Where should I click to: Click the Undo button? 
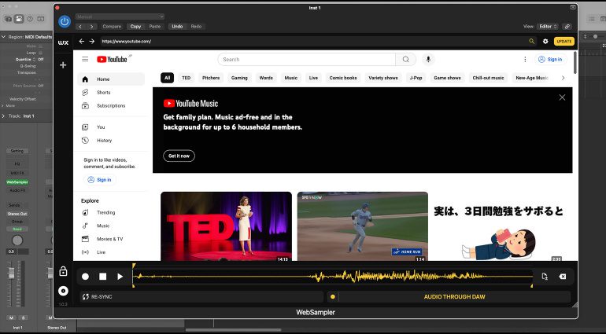pyautogui.click(x=177, y=27)
